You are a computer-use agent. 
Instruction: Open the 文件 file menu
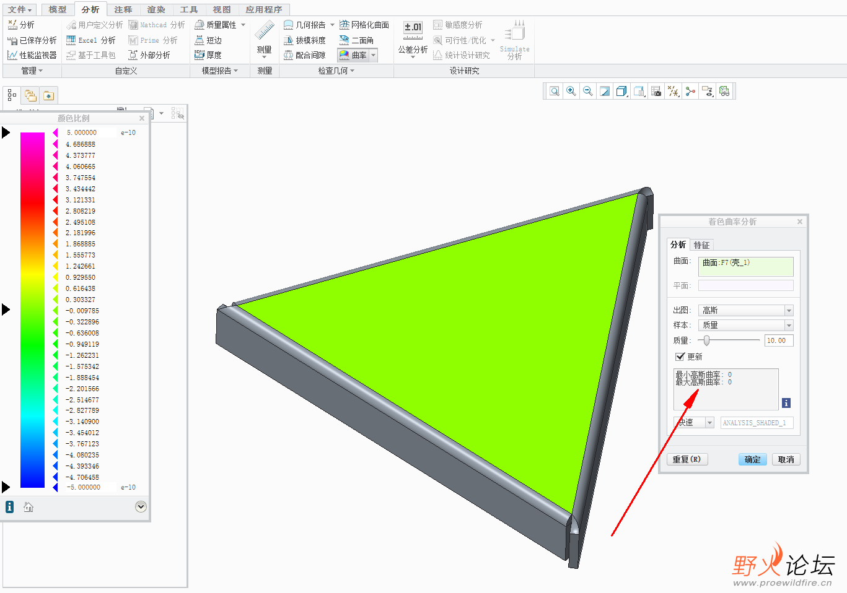(x=19, y=9)
